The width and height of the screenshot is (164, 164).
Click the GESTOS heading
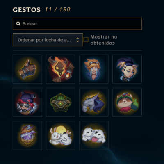[27, 10]
